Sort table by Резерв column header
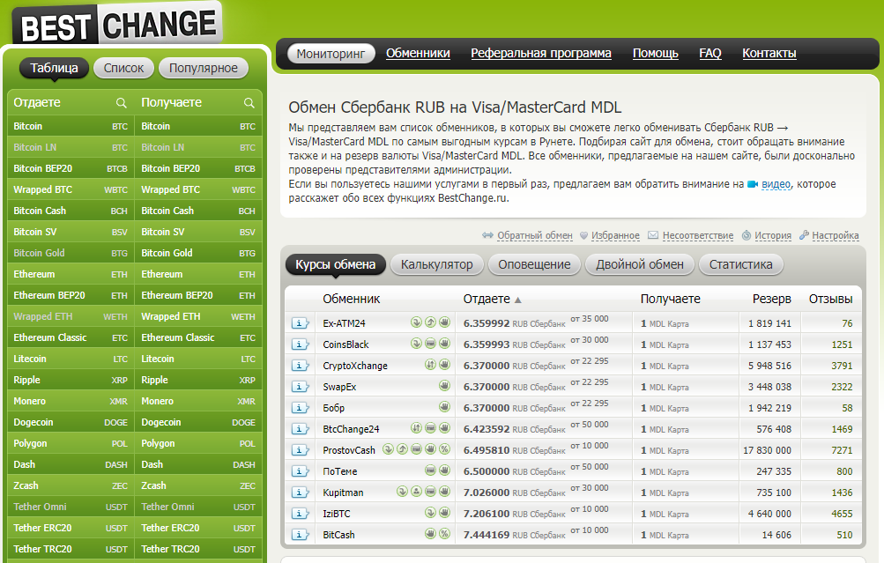884x563 pixels. tap(772, 299)
